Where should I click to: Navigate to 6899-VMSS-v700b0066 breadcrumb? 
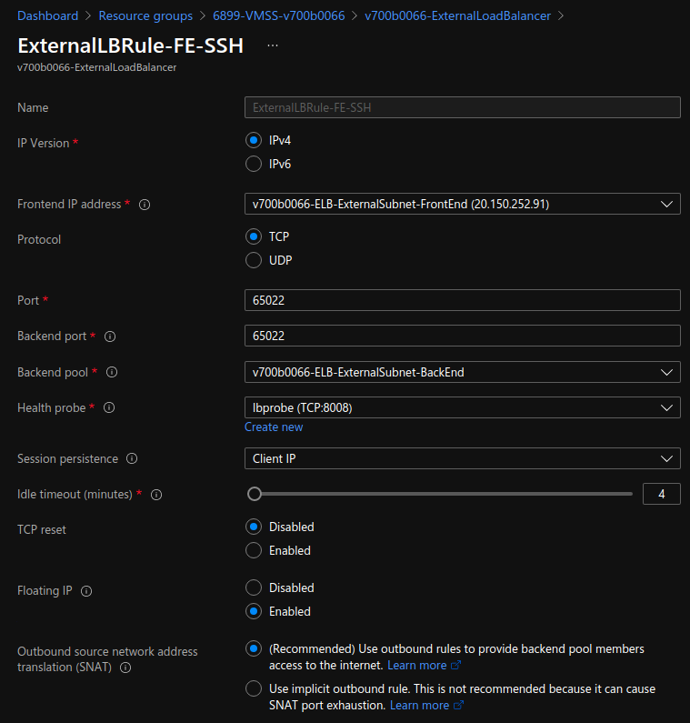[278, 15]
